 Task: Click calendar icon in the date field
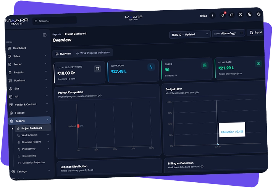[x=241, y=33]
